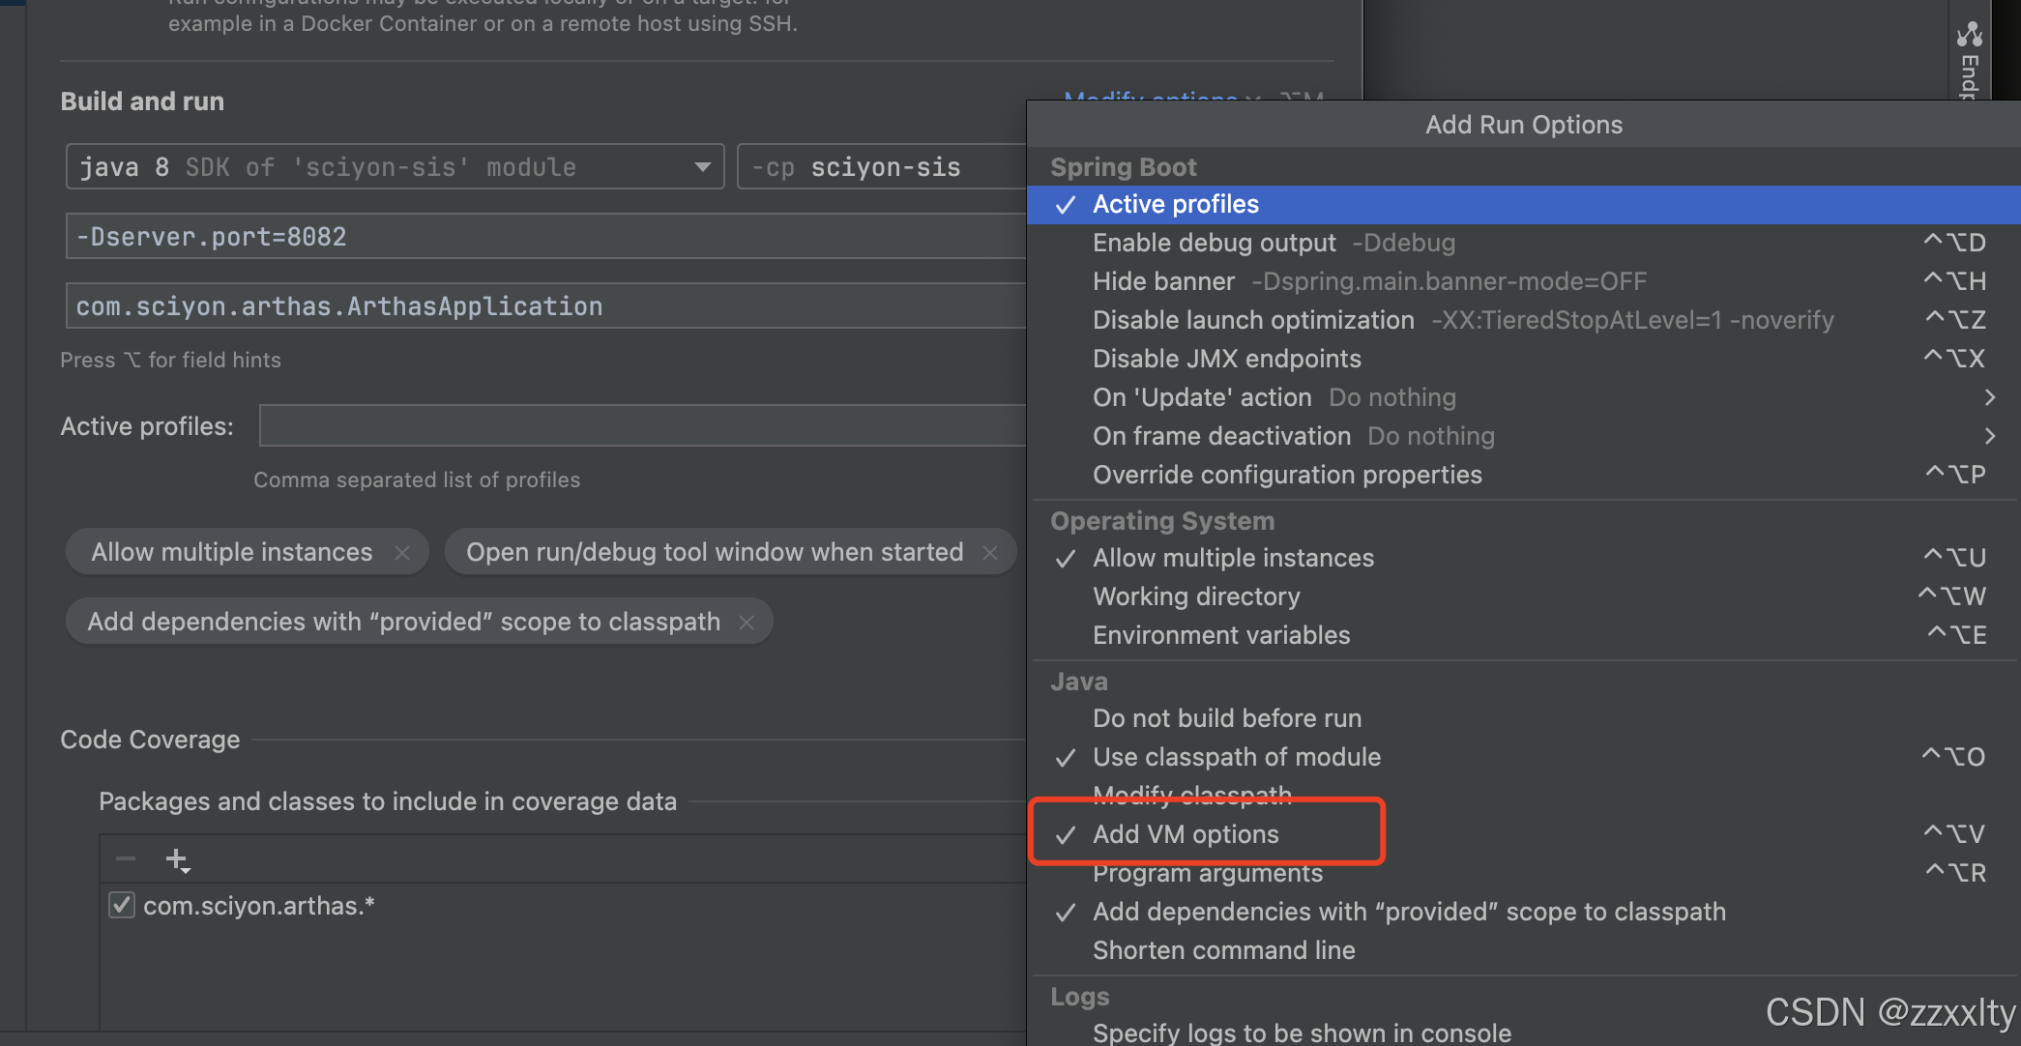
Task: Toggle 'Add VM options' menu entry
Action: tap(1186, 834)
